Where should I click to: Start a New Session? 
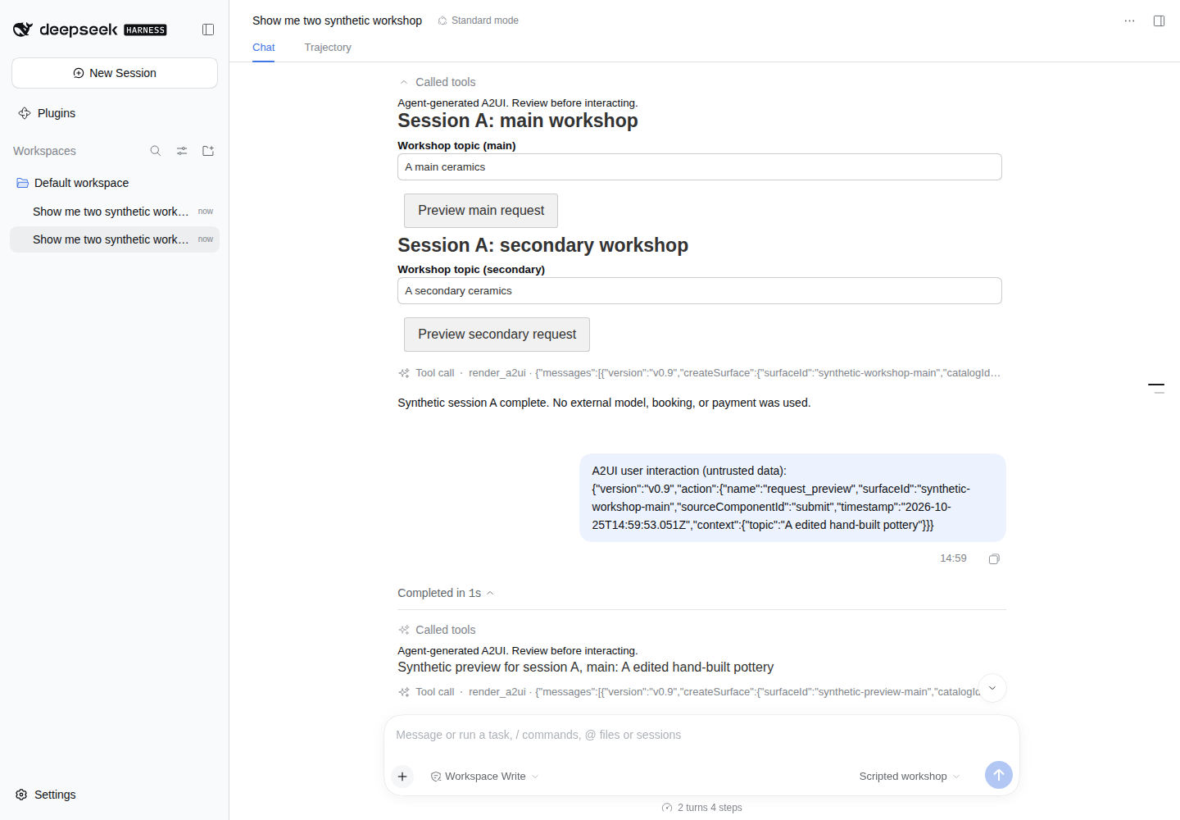point(115,73)
